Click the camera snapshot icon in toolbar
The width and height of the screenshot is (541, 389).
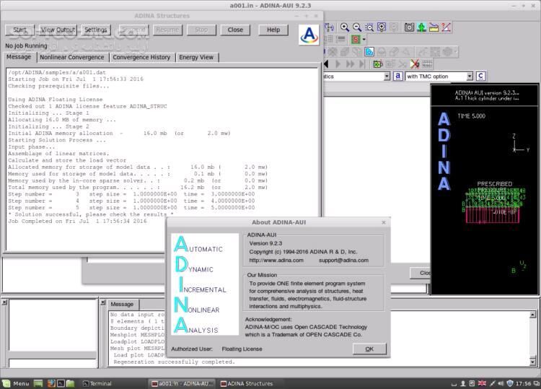pos(409,27)
